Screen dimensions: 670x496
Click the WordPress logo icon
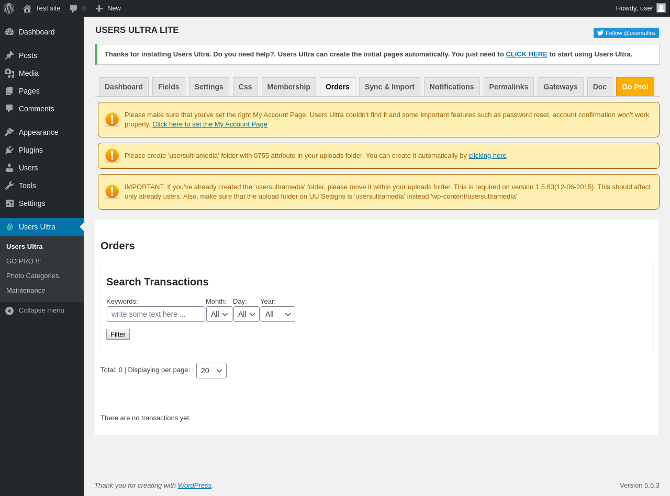point(9,8)
